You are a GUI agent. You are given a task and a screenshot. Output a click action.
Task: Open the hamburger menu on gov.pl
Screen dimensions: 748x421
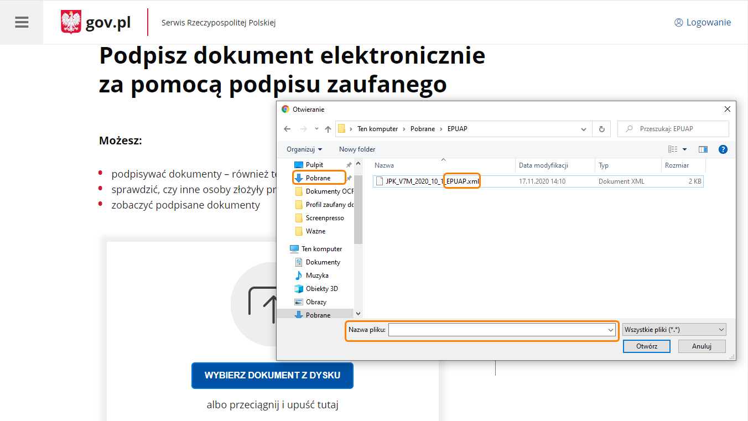coord(22,22)
